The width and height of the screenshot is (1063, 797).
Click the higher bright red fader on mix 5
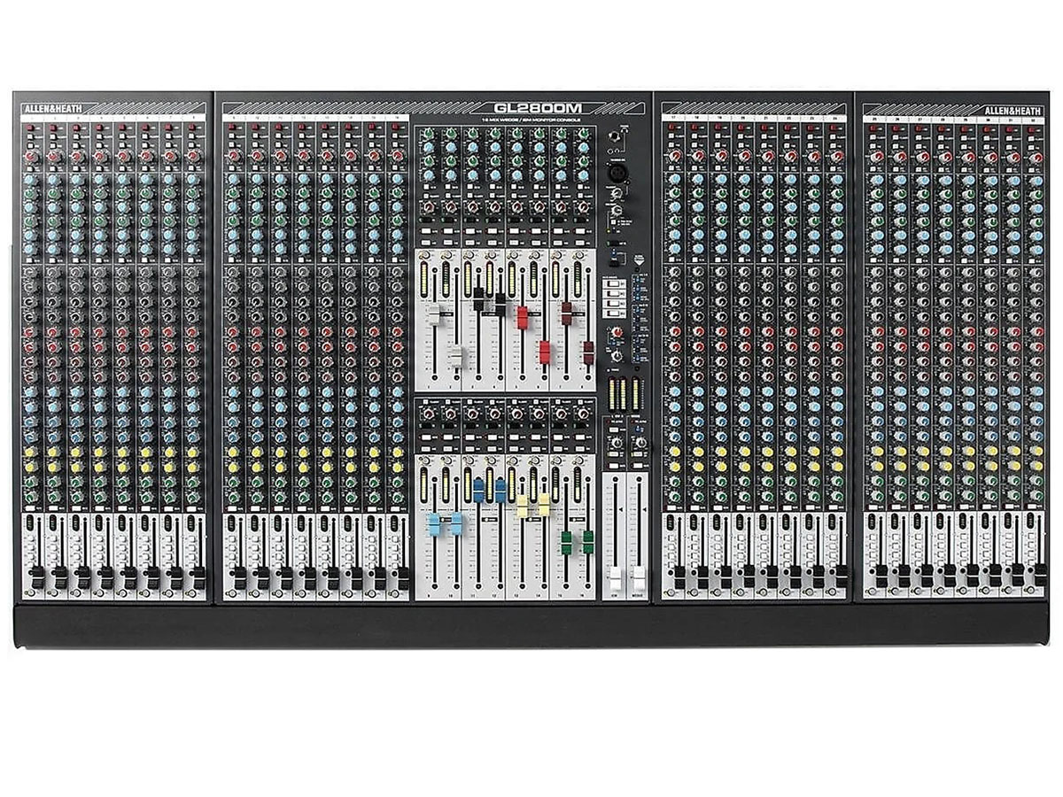[523, 317]
